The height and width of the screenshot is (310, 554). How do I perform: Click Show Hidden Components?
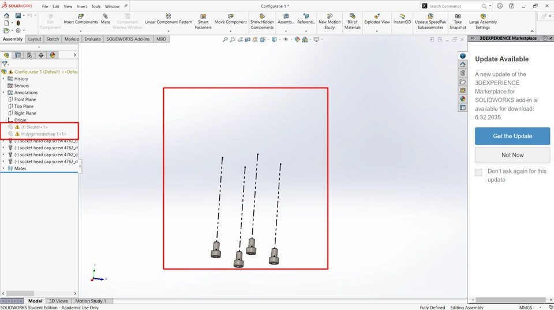262,21
